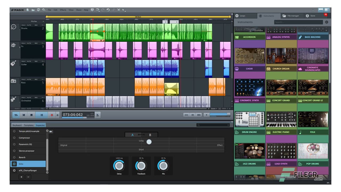Select the Compressor effect in the Inspector list

(25, 138)
